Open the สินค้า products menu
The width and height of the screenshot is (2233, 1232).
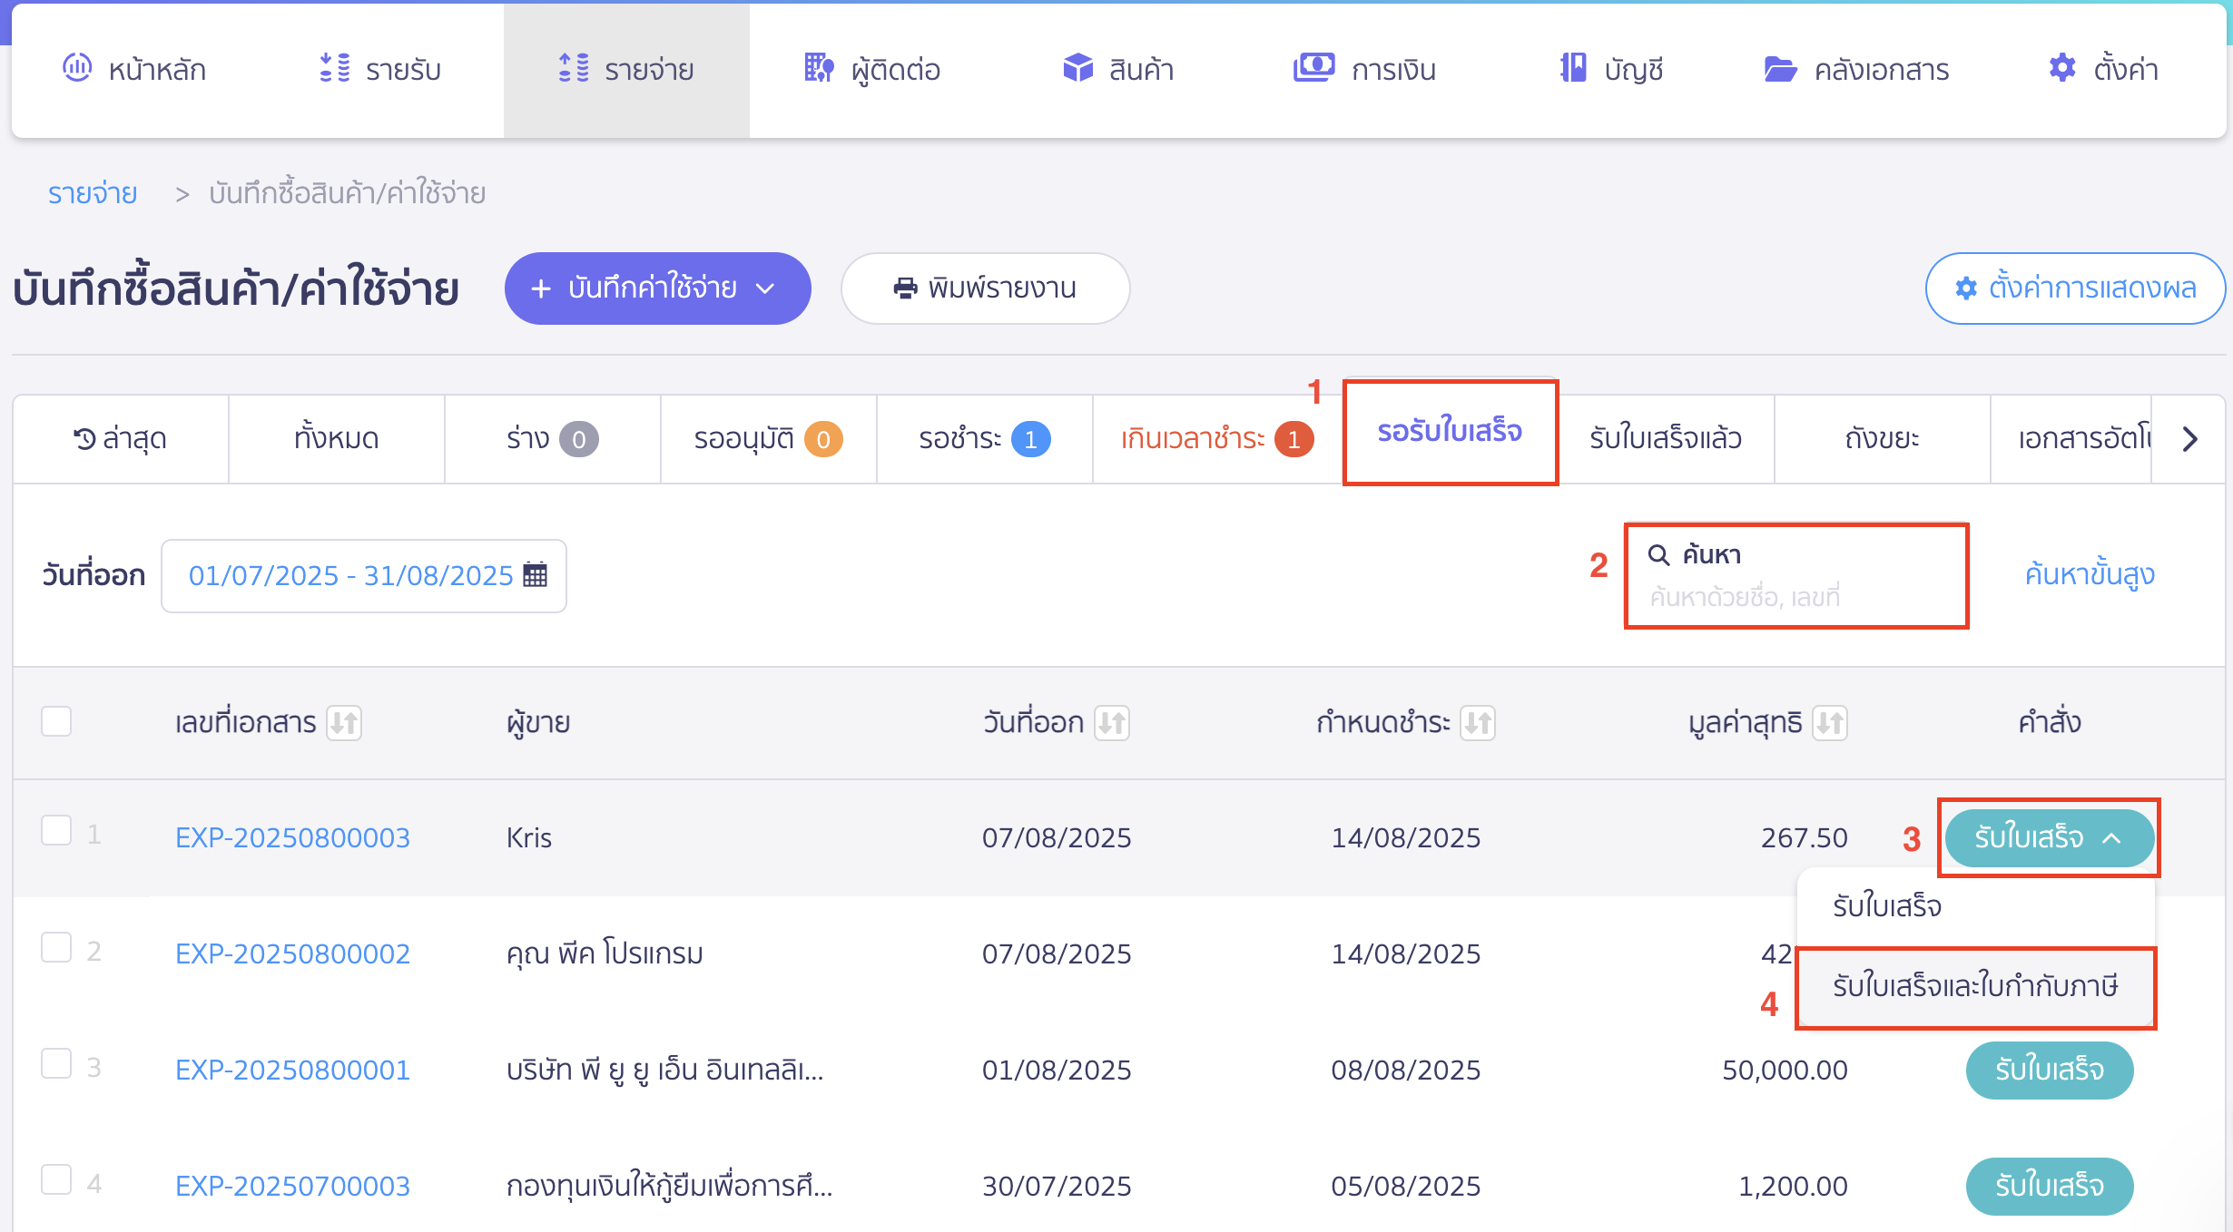point(1117,69)
